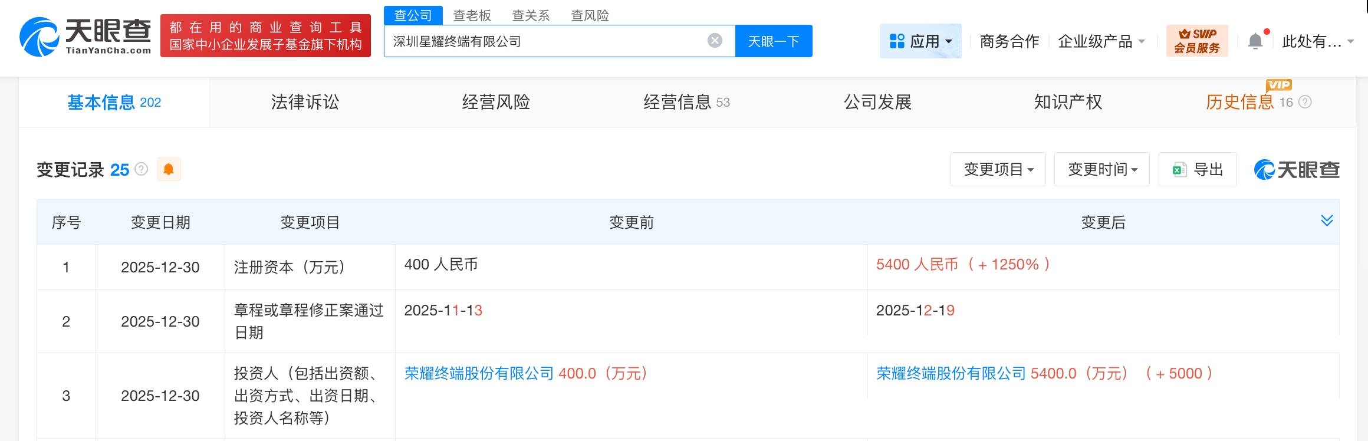Expand table with double chevron icon
Viewport: 1368px width, 441px height.
pos(1327,221)
